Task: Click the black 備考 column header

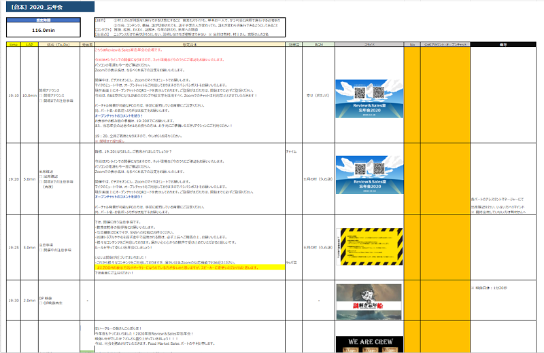Action: 506,44
